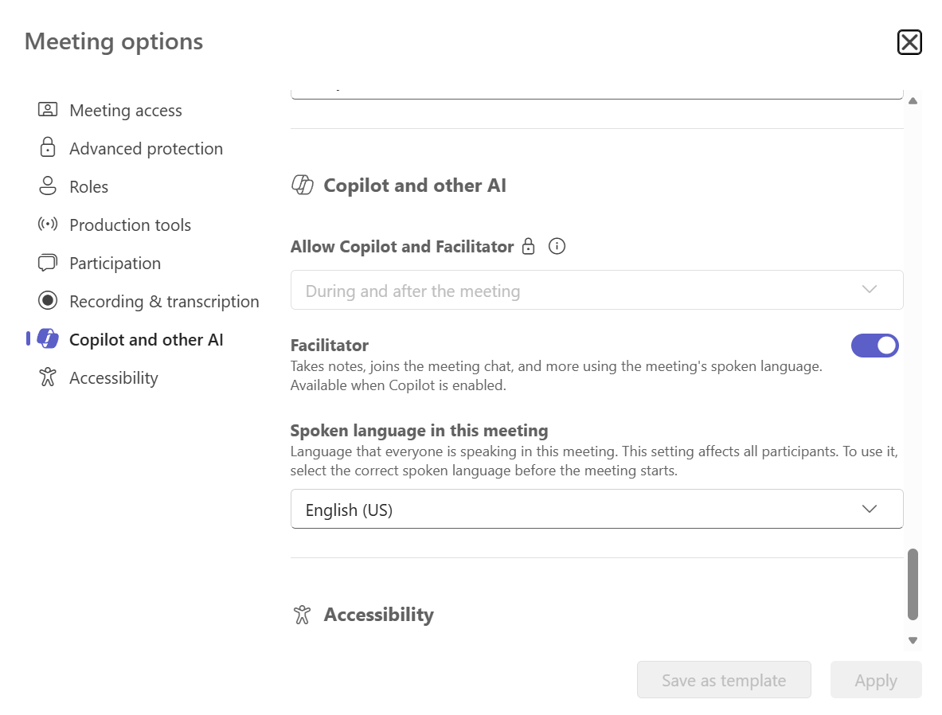Click the Production tools broadcast icon

tap(48, 224)
